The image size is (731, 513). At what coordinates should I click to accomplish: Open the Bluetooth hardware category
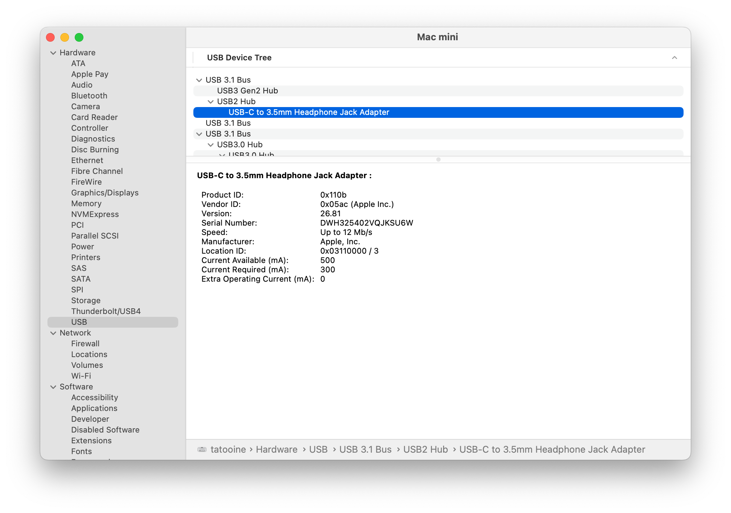89,96
